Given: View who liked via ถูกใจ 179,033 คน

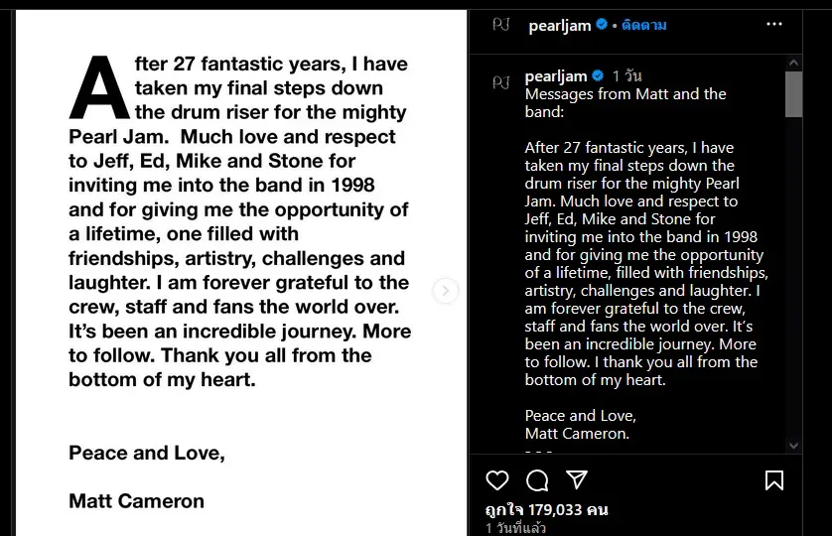Looking at the screenshot, I should click(546, 510).
